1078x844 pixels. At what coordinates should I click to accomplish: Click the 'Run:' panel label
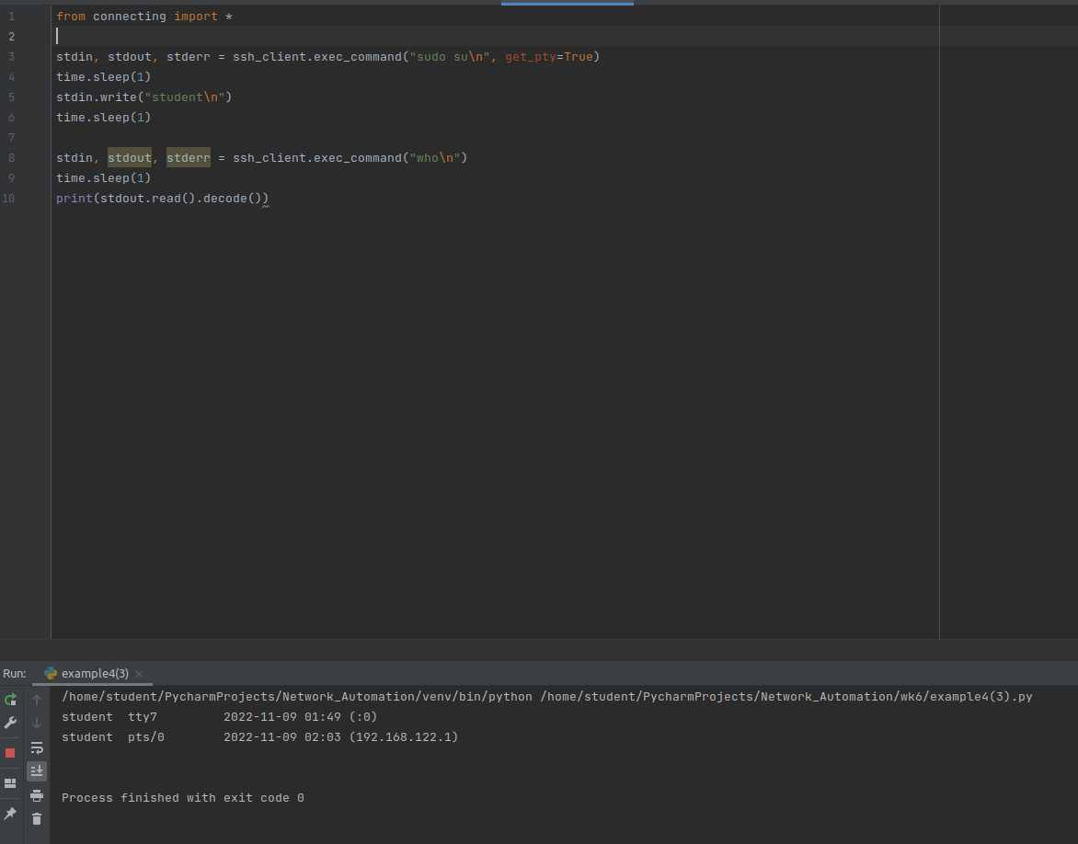point(15,674)
